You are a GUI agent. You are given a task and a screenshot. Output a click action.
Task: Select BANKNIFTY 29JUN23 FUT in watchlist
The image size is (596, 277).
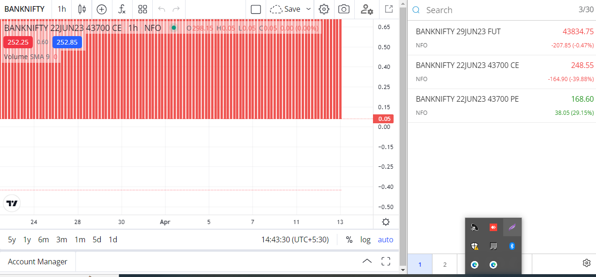point(502,38)
